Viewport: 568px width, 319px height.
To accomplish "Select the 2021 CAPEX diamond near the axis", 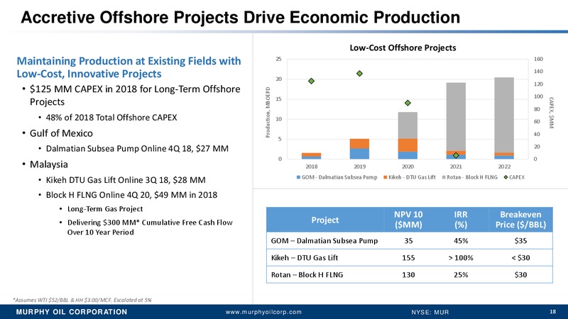I will [456, 155].
